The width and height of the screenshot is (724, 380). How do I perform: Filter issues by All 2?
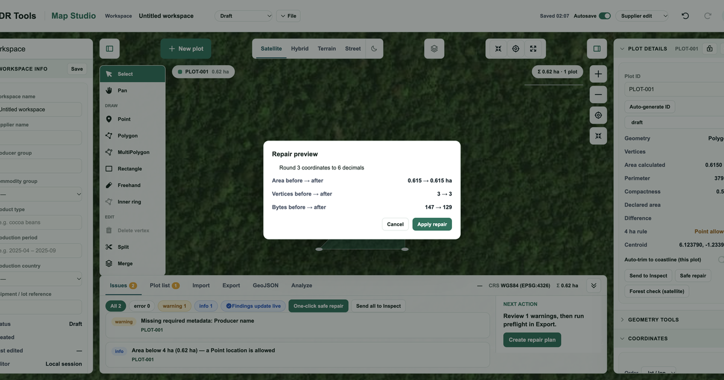coord(116,306)
